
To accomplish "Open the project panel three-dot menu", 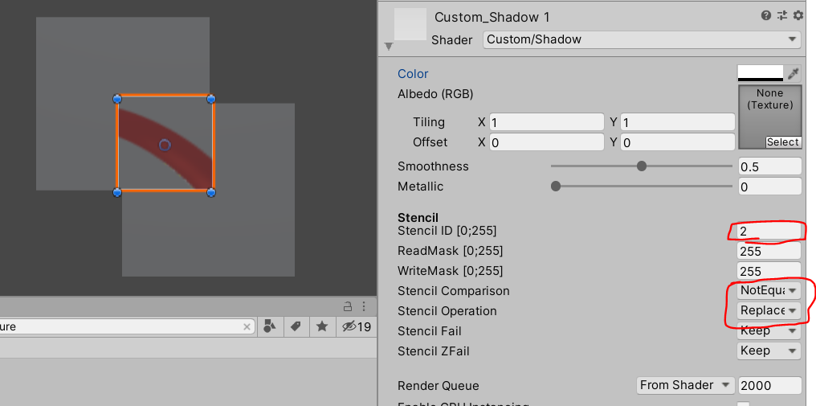I will [x=365, y=306].
